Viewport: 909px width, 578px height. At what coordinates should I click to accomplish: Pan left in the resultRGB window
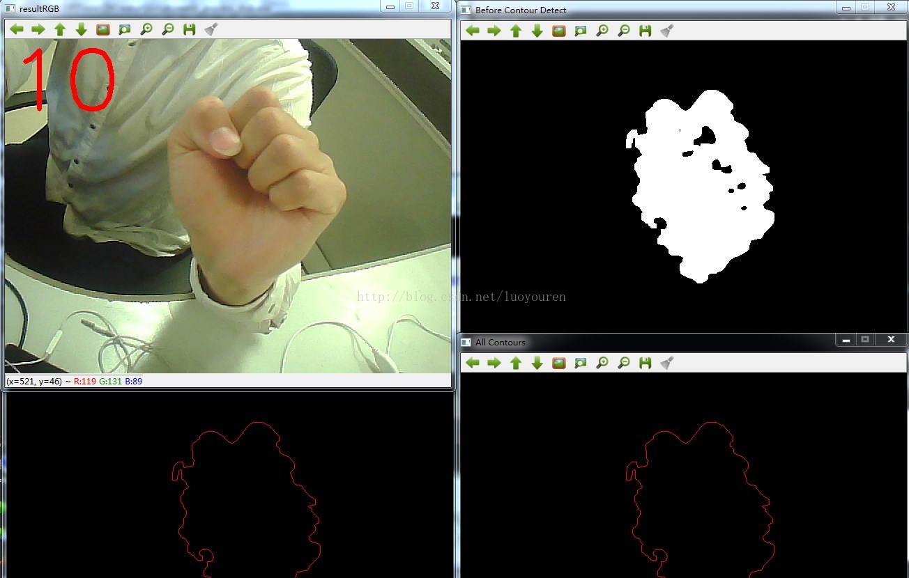pyautogui.click(x=17, y=29)
